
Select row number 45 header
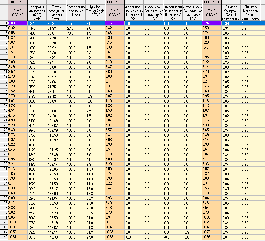coord(4,237)
